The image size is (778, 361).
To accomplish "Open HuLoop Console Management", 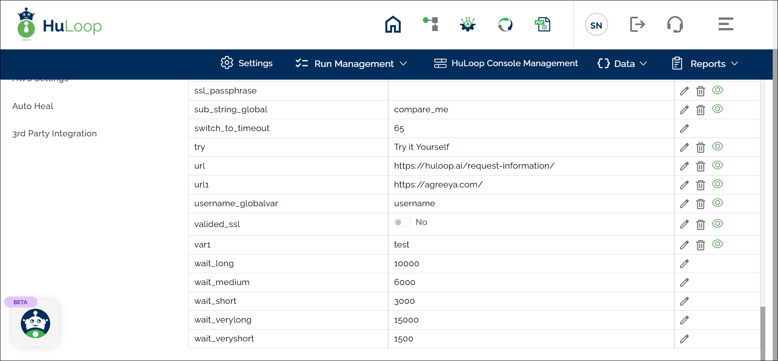I will tap(506, 63).
